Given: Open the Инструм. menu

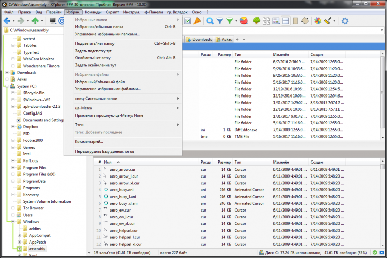Looking at the screenshot, I should click(132, 12).
